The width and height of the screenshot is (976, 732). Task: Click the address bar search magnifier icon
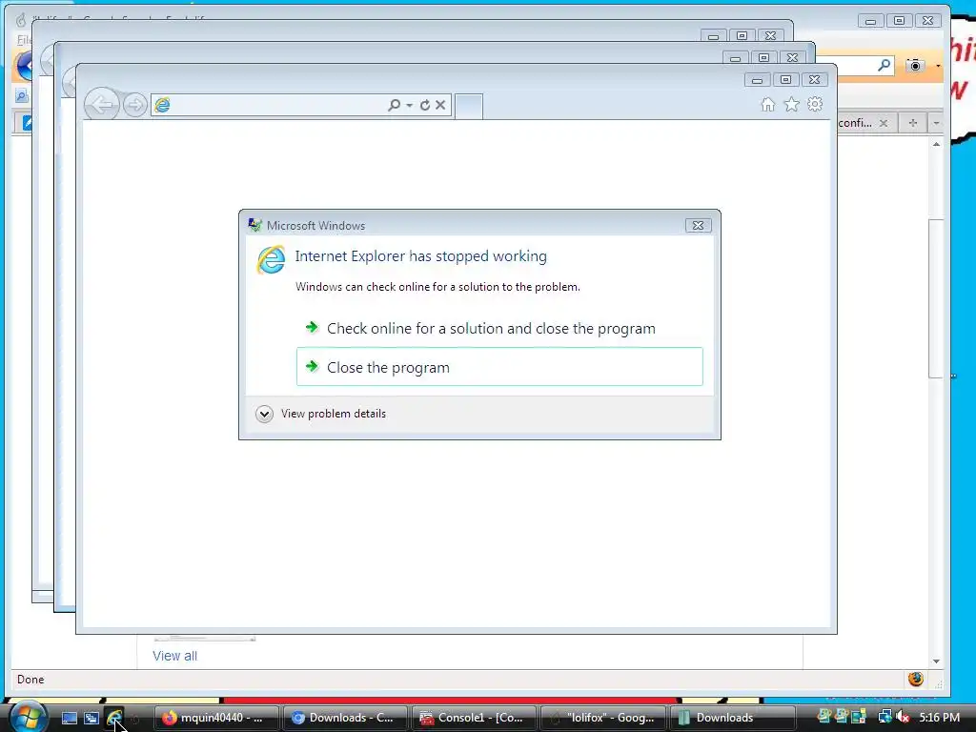(394, 105)
